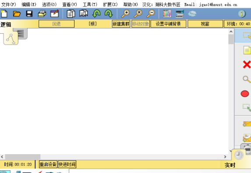Zoom out with the minus magnifier
This screenshot has width=251, height=173.
151,14
